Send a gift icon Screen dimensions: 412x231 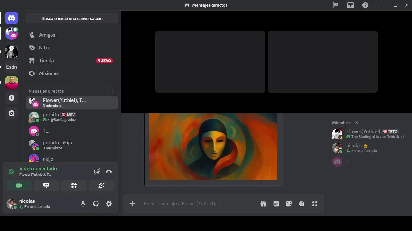pyautogui.click(x=263, y=204)
